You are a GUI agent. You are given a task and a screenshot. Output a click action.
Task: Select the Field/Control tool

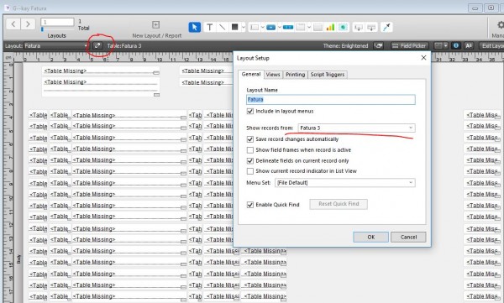coord(255,28)
